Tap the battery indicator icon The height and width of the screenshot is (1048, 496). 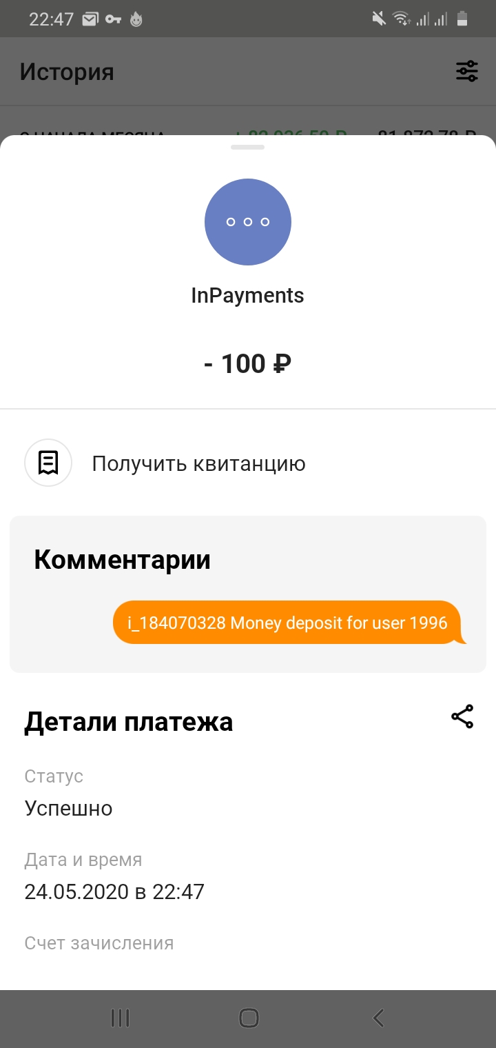coord(462,19)
